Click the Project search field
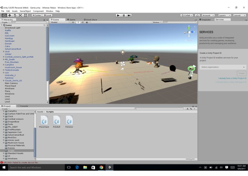 [159, 109]
